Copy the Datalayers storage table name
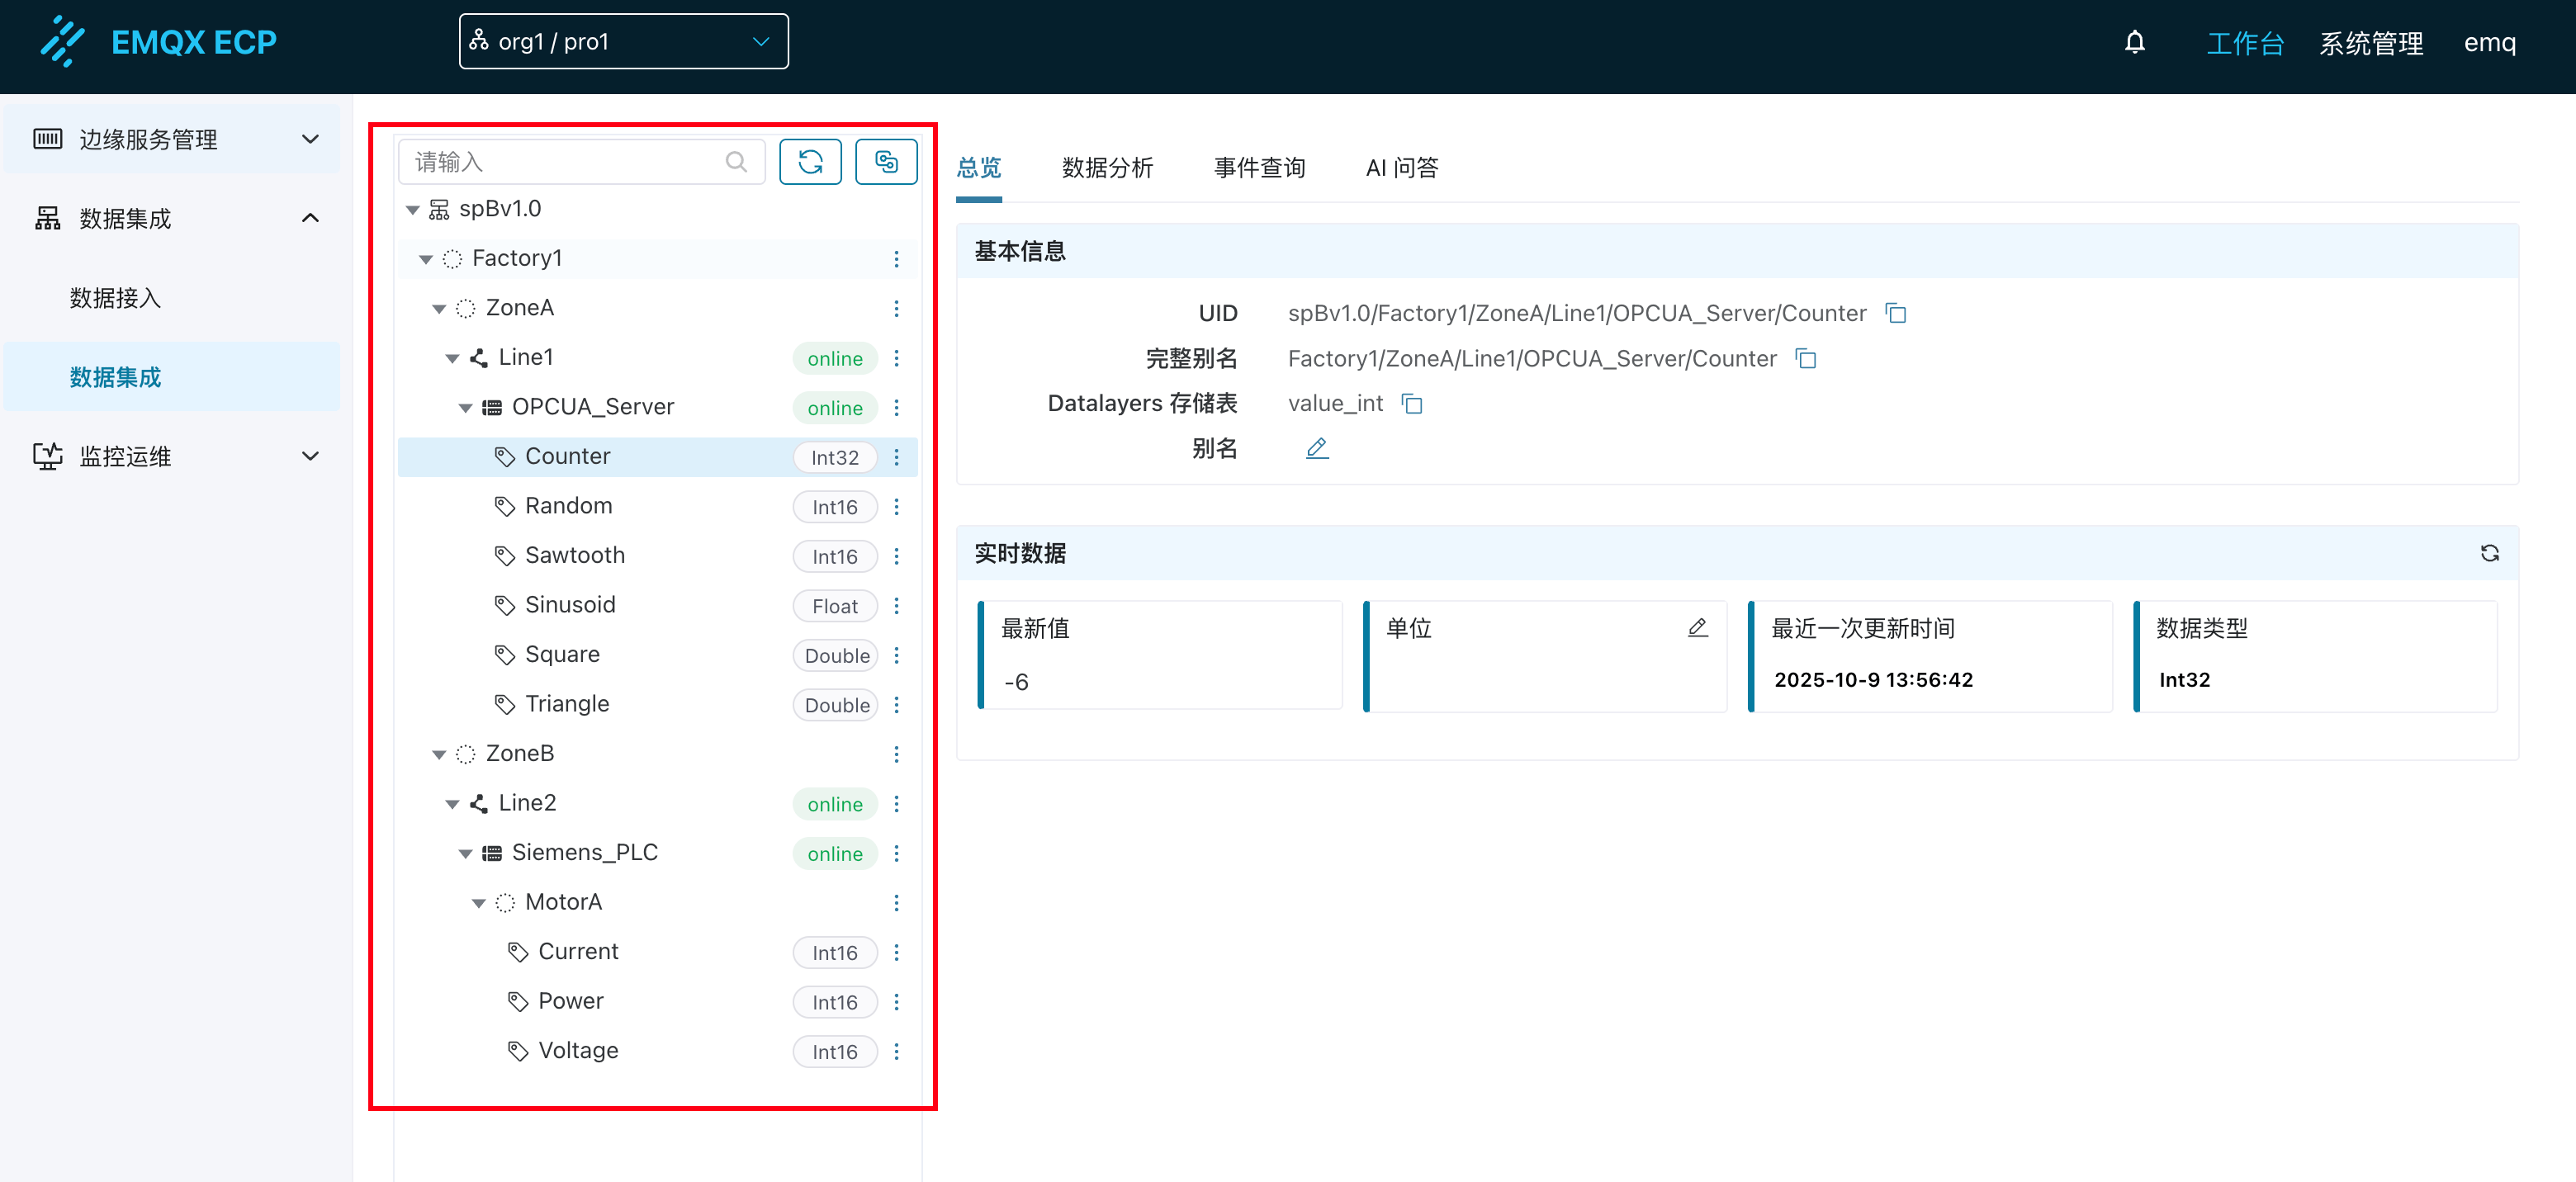The image size is (2576, 1182). 1411,404
